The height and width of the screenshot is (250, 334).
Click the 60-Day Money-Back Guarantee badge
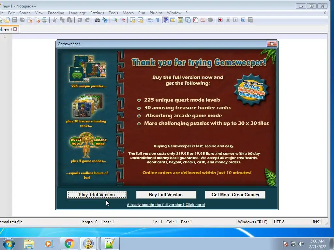[x=251, y=90]
